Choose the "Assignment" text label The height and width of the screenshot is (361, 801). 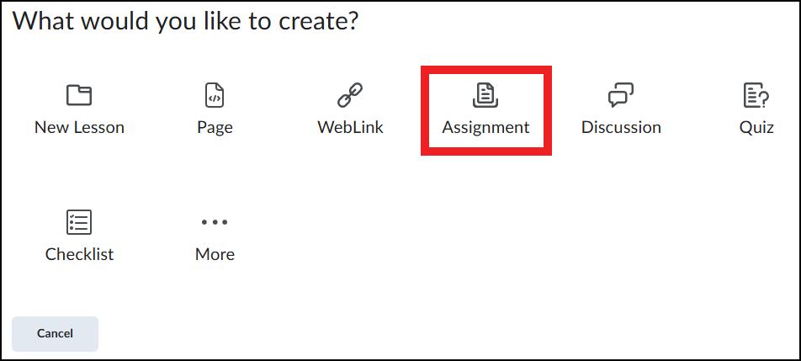[485, 128]
